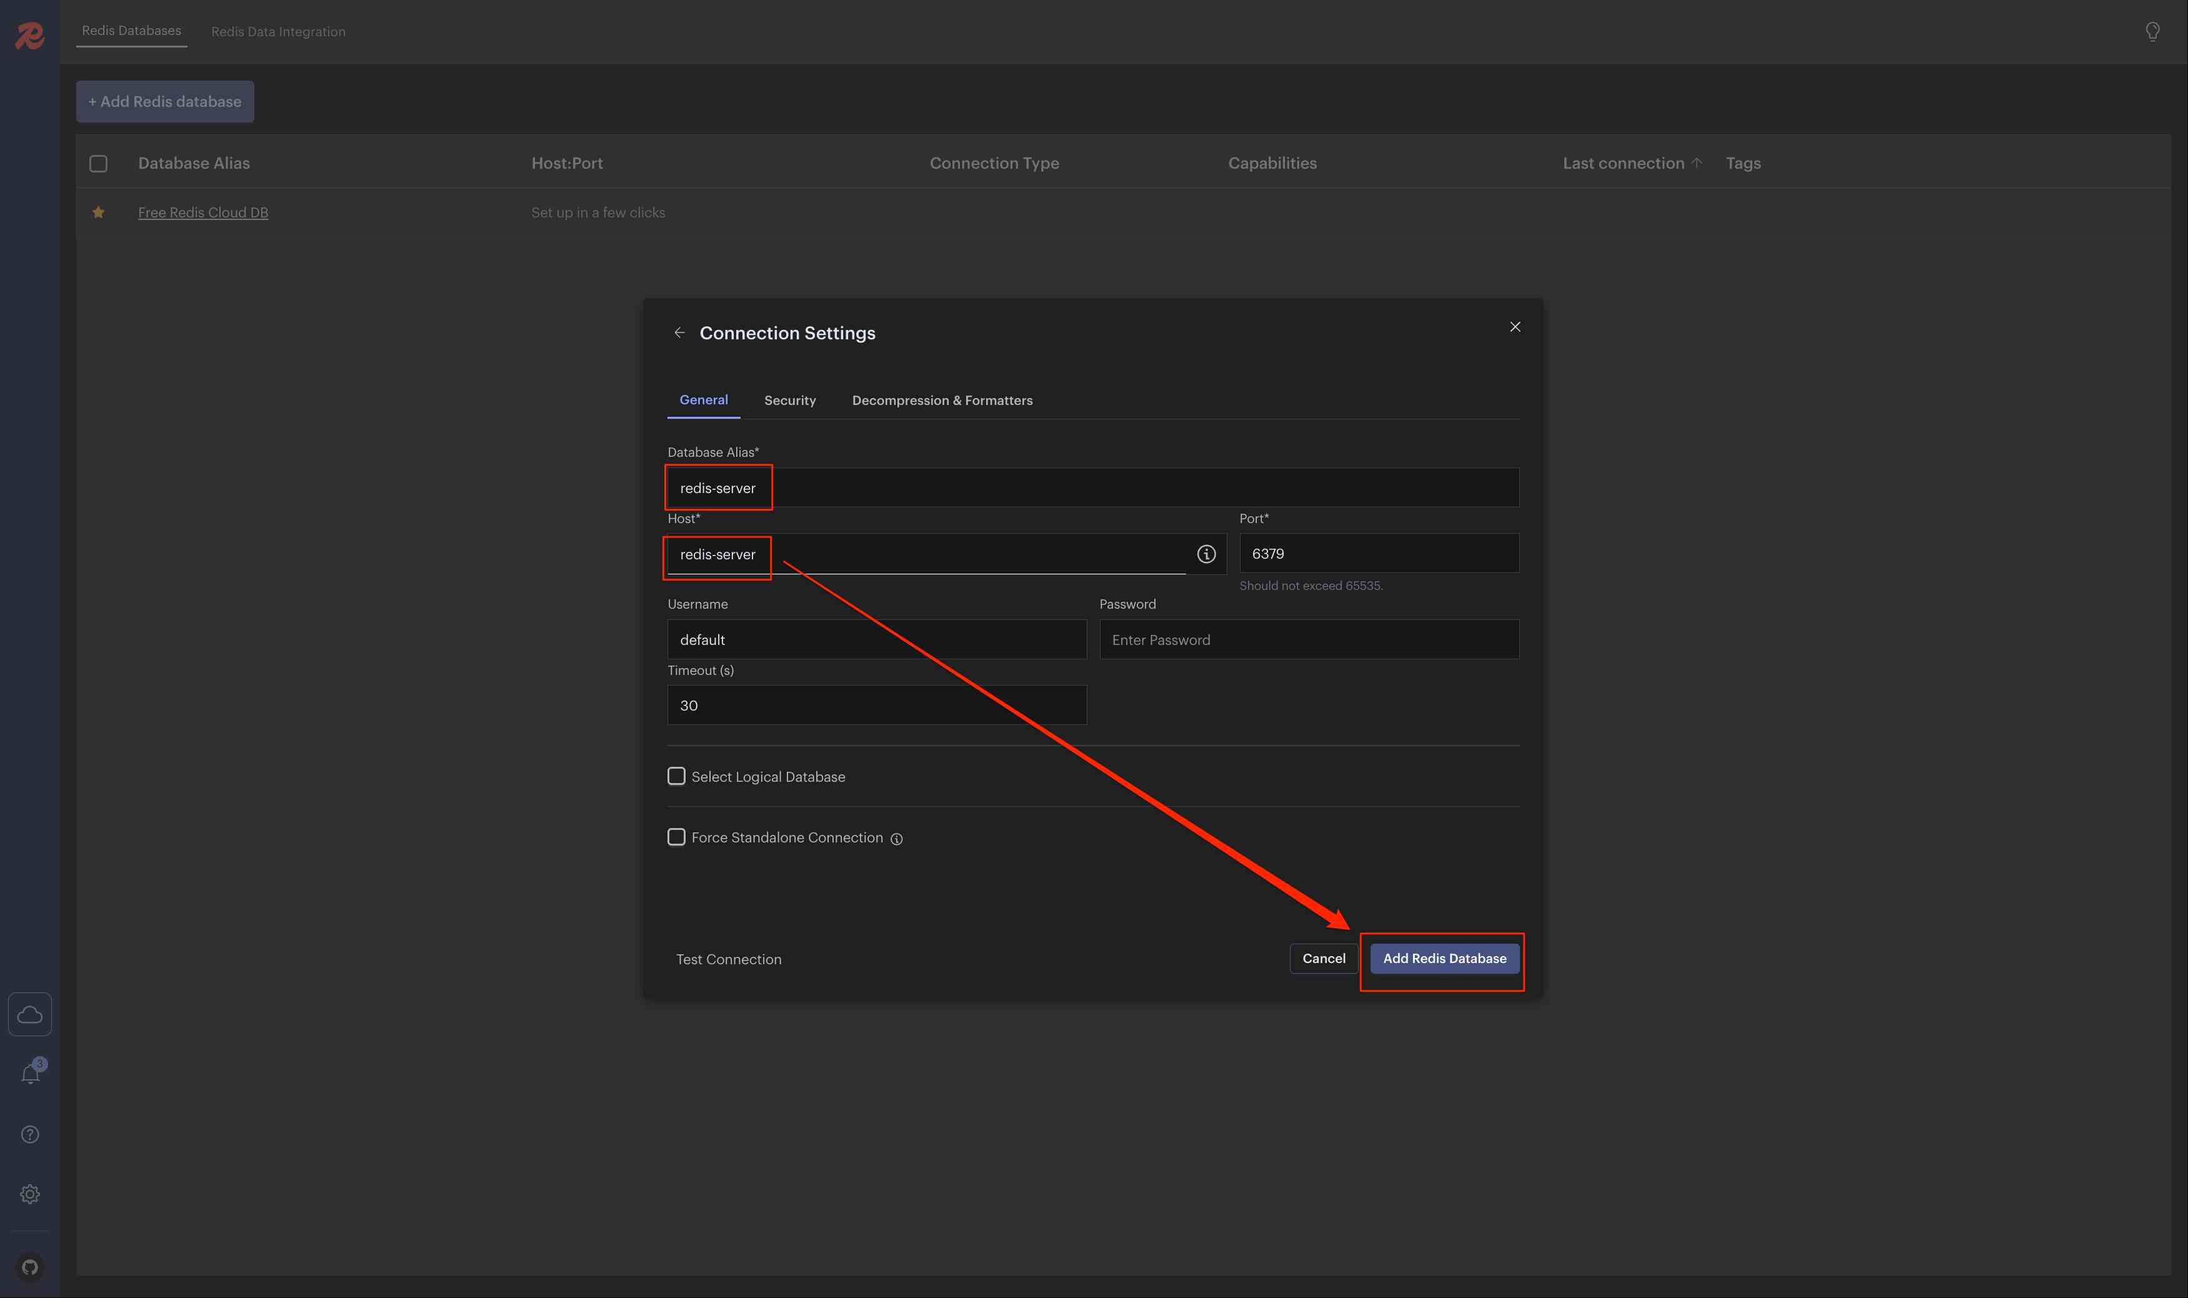Click the Redis logo icon in sidebar
This screenshot has height=1298, width=2188.
30,35
